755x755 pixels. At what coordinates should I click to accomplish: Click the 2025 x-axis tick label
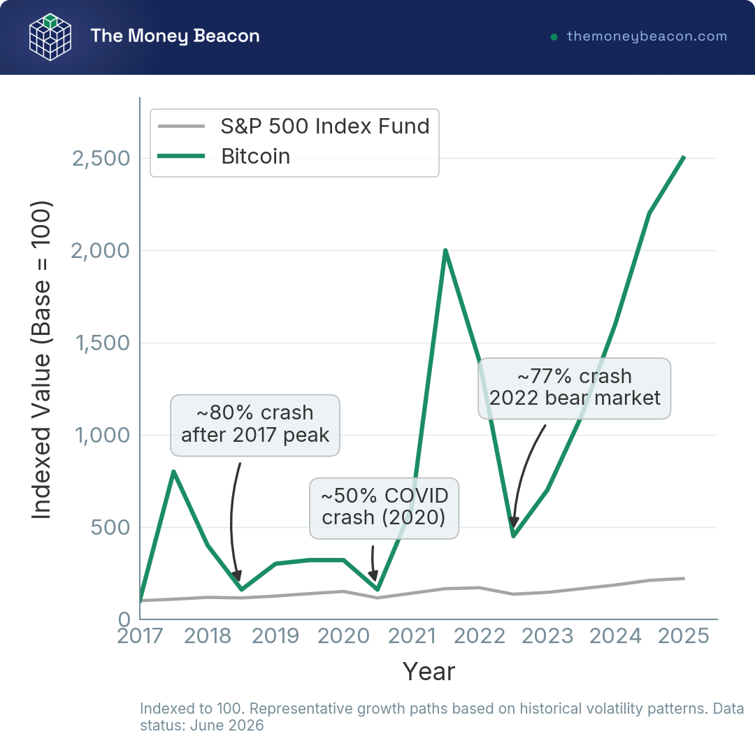tap(684, 636)
